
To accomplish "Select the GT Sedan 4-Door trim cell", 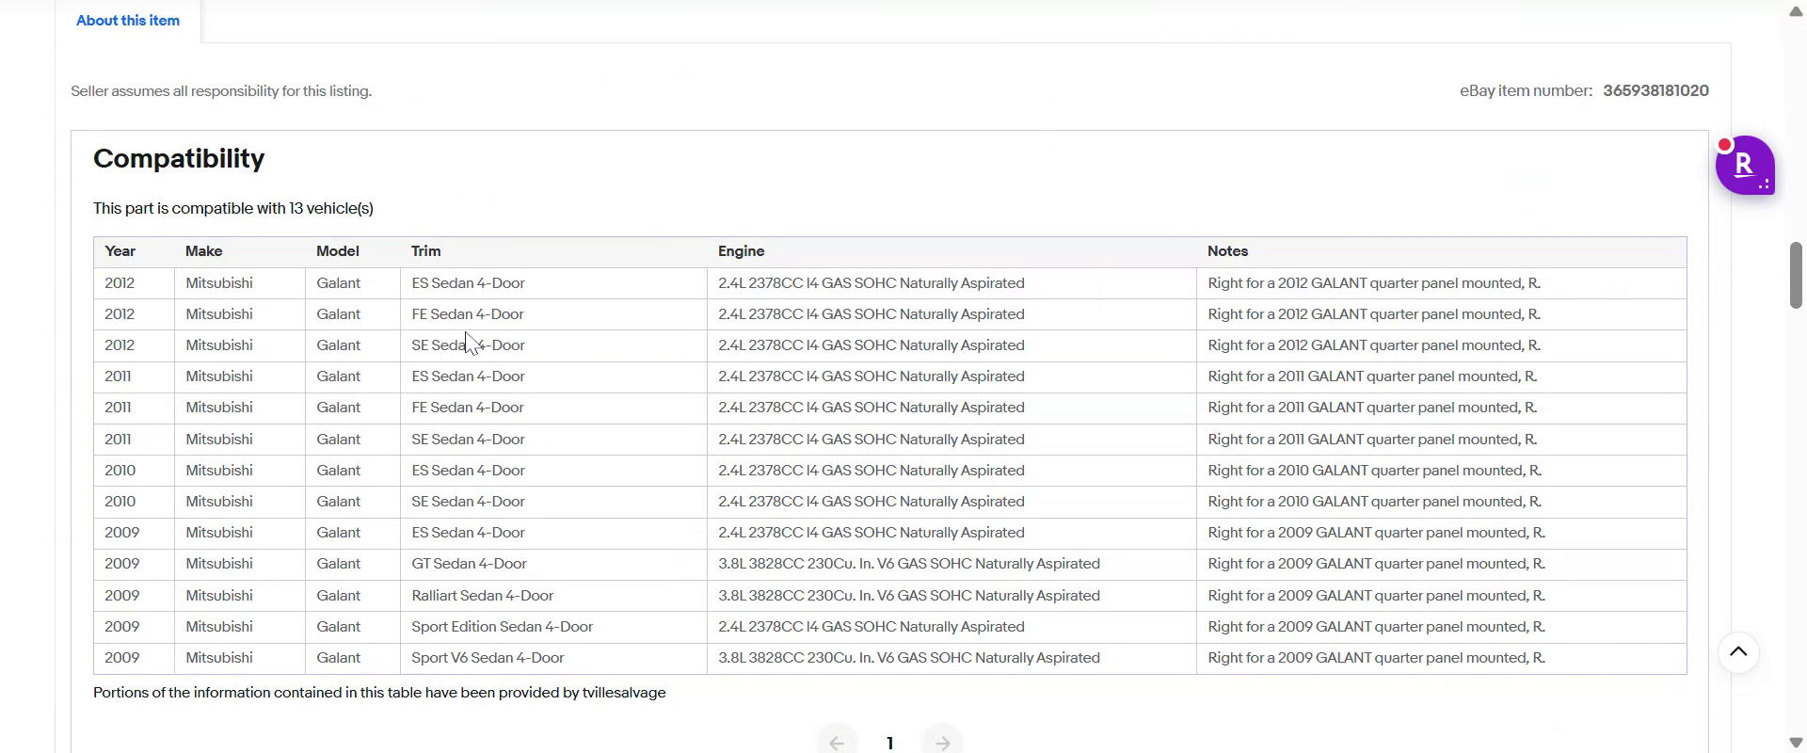I will (553, 564).
